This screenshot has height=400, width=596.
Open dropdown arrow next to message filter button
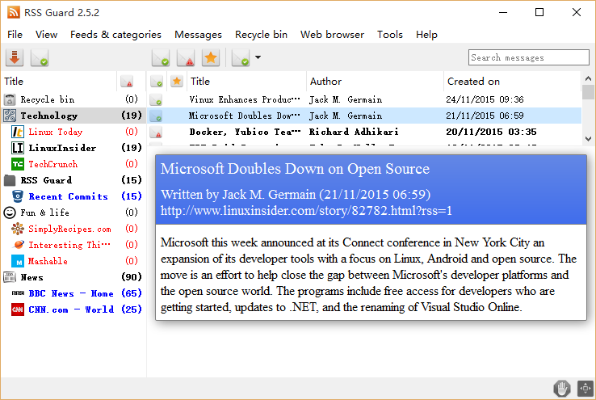[x=258, y=57]
